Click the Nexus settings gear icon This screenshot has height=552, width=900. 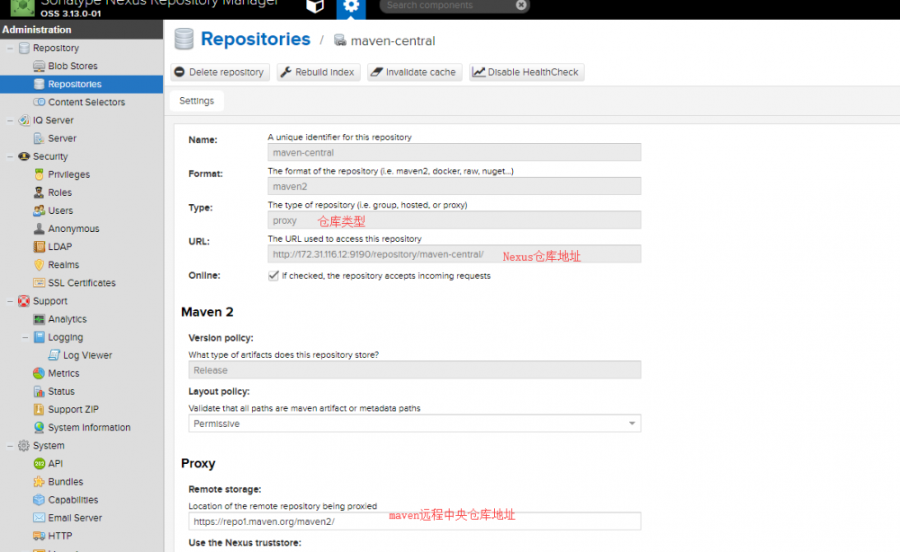click(350, 7)
